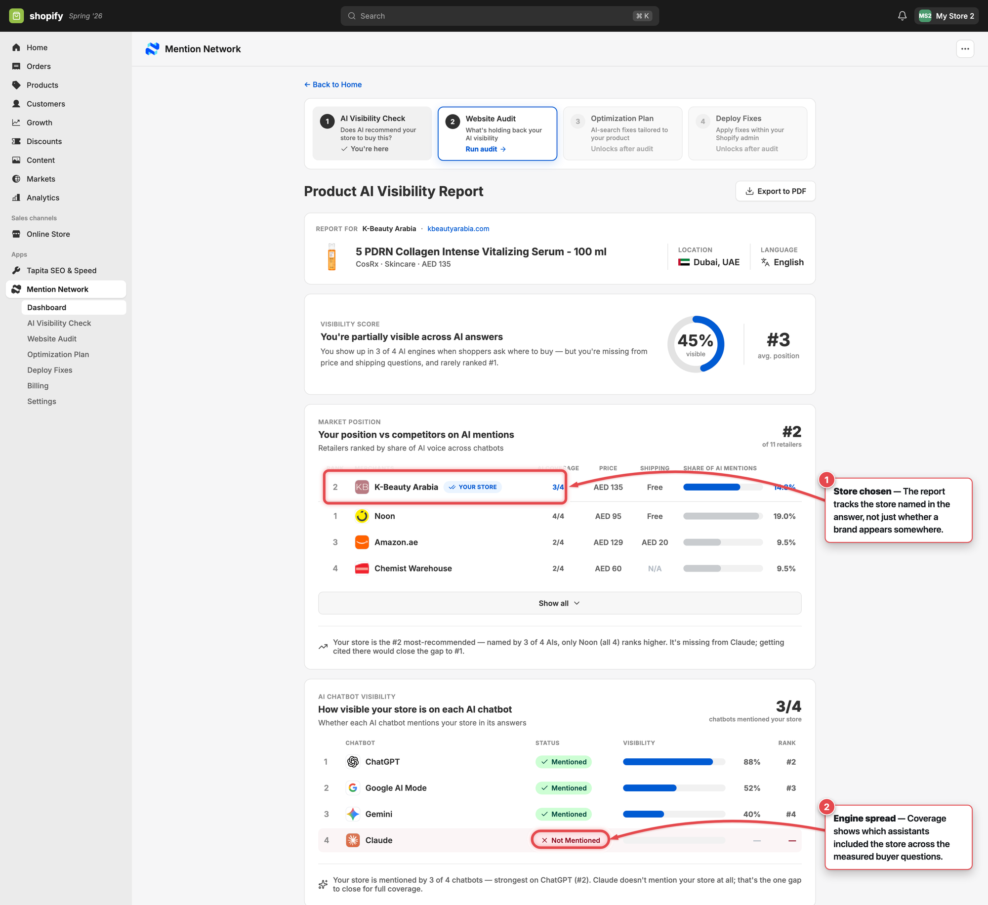The image size is (988, 905).
Task: Select the Website Audit step card
Action: click(497, 133)
